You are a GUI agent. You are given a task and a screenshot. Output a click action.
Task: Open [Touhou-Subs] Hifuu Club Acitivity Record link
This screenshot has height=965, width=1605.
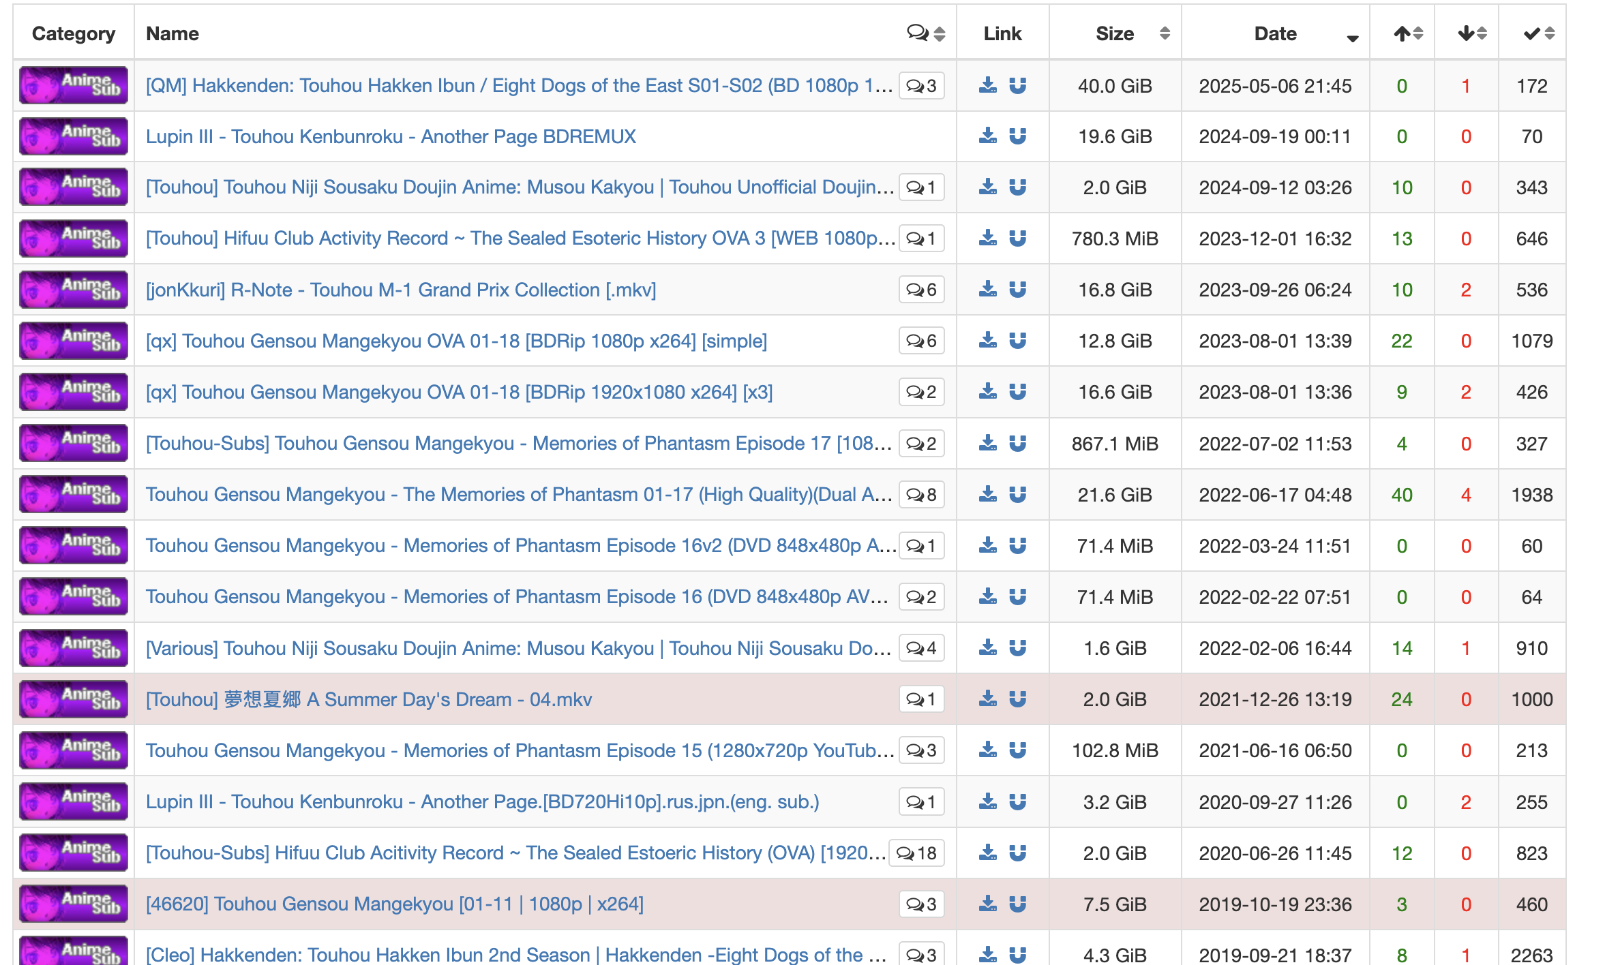[515, 853]
